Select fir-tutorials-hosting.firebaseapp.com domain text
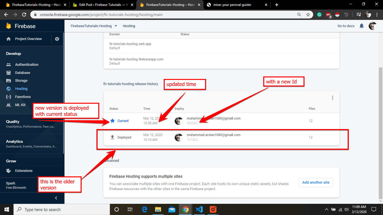The image size is (383, 215). pyautogui.click(x=136, y=59)
